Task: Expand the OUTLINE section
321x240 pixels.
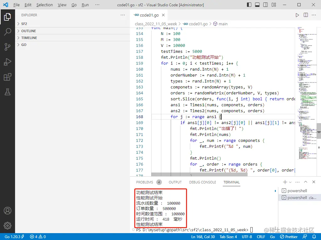Action: tap(72, 31)
